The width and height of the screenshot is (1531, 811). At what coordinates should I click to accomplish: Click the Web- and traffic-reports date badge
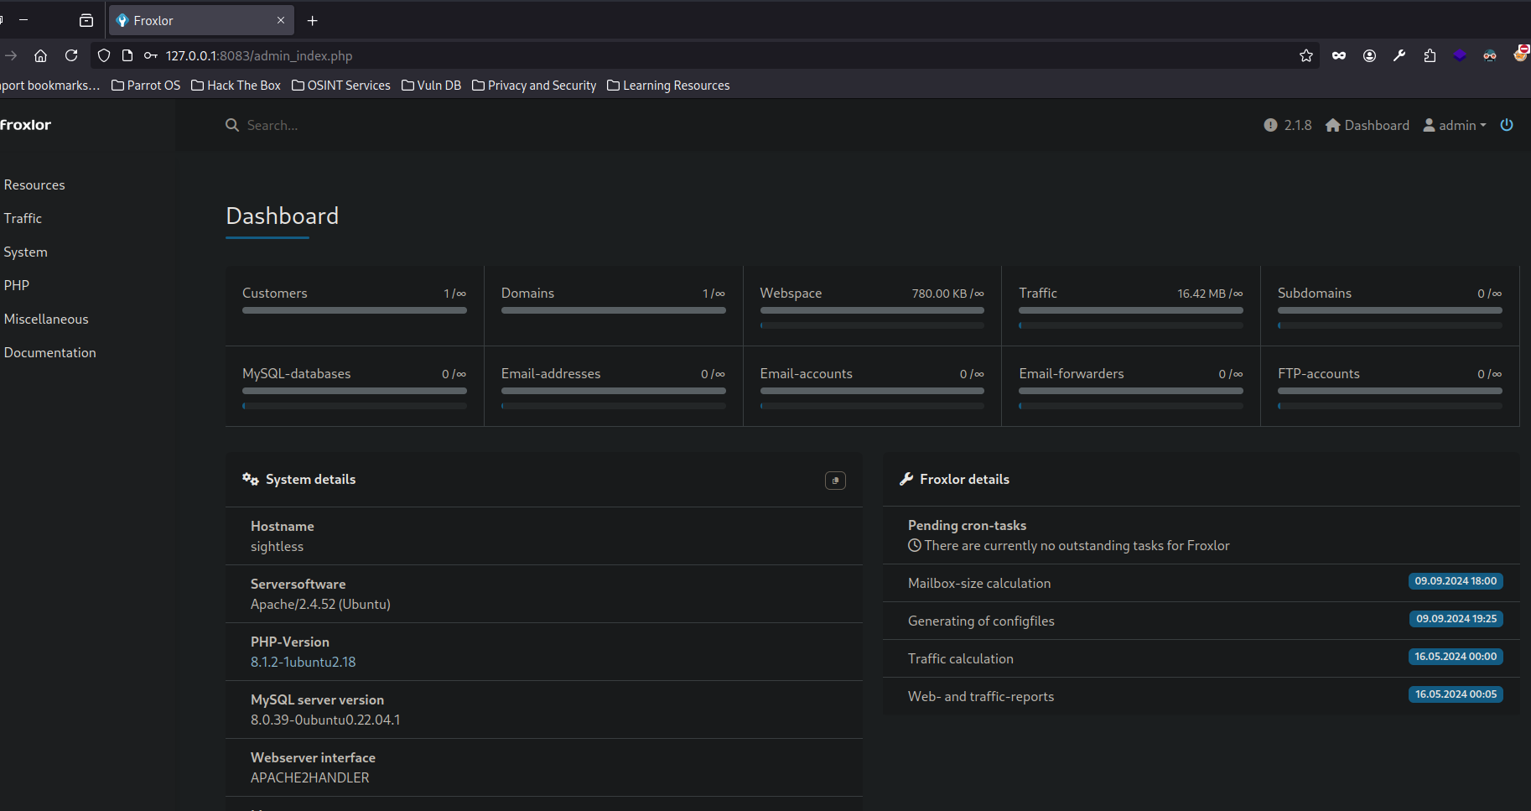click(1456, 694)
